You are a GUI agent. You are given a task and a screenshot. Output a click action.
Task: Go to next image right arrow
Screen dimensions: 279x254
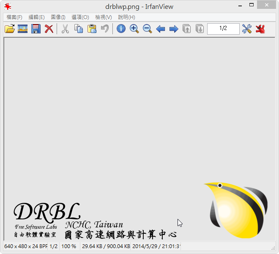tap(173, 29)
